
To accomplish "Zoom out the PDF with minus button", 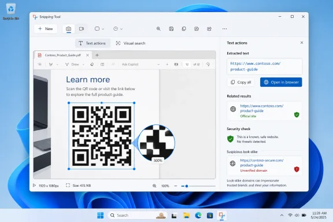I will [158, 64].
